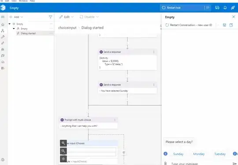The width and height of the screenshot is (238, 165).
Task: Open more options for the Dialog started row
Action: 51,33
